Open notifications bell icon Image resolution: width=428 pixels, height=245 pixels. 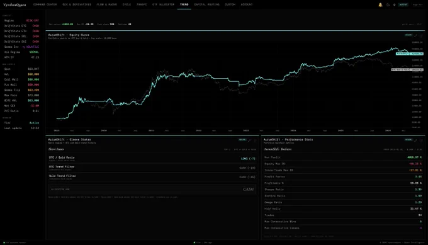(x=380, y=4)
